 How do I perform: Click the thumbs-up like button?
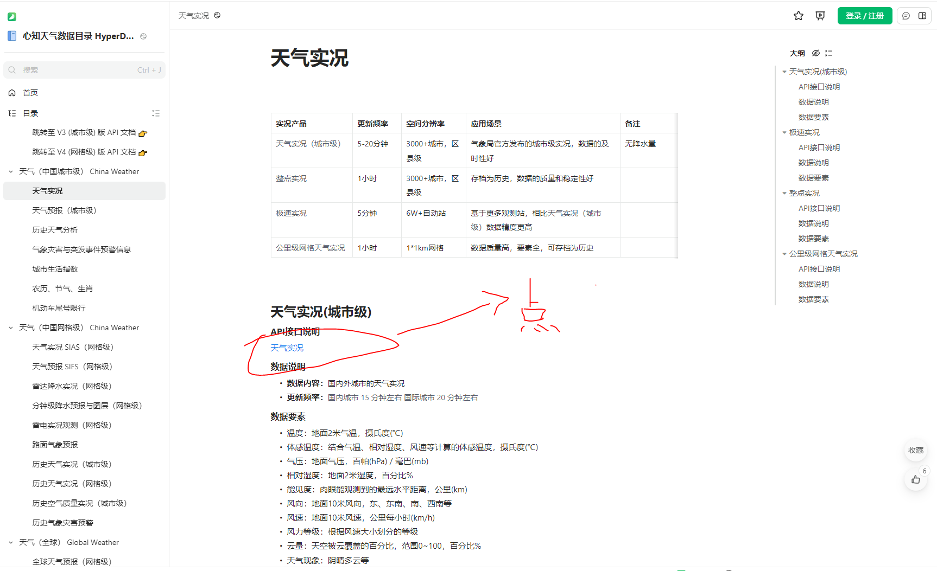[916, 479]
